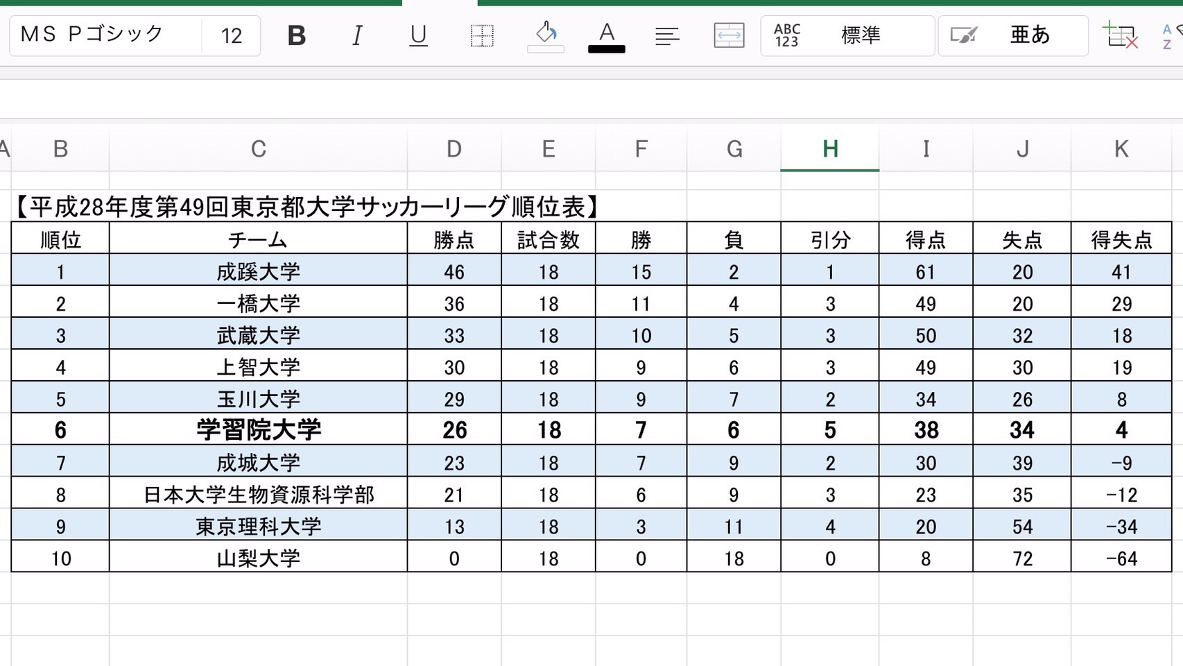Screen dimensions: 1183x666
Task: Select highlighted column H header
Action: coord(830,148)
